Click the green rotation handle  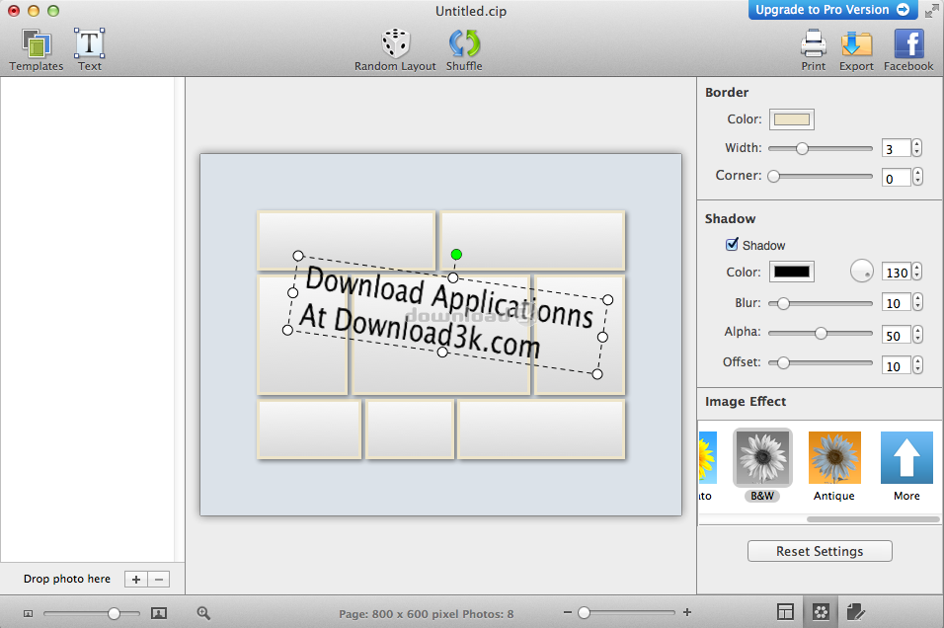pos(456,255)
